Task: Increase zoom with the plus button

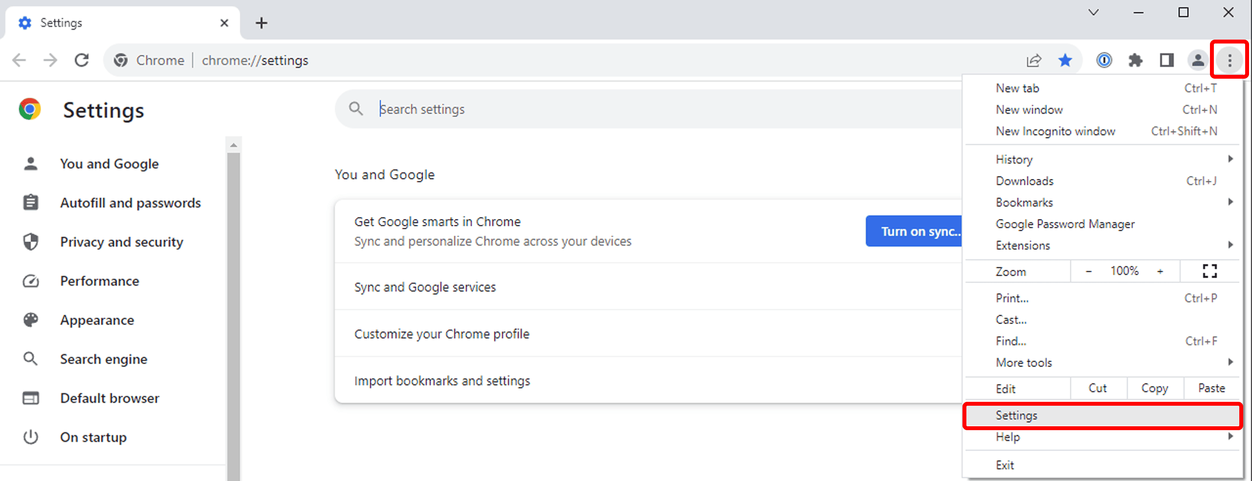Action: point(1160,271)
